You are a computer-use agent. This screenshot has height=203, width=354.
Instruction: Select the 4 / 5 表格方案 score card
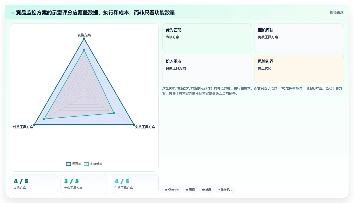click(x=34, y=184)
